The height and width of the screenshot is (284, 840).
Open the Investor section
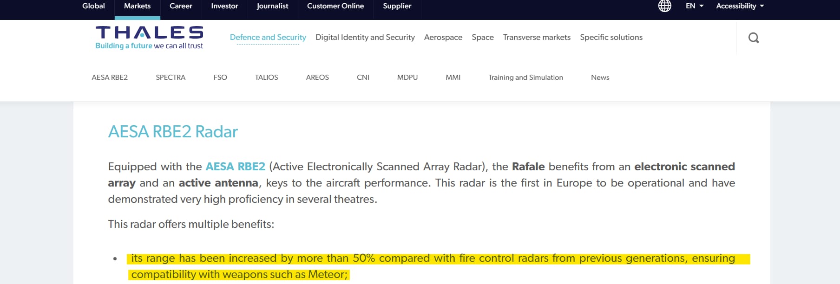coord(224,6)
